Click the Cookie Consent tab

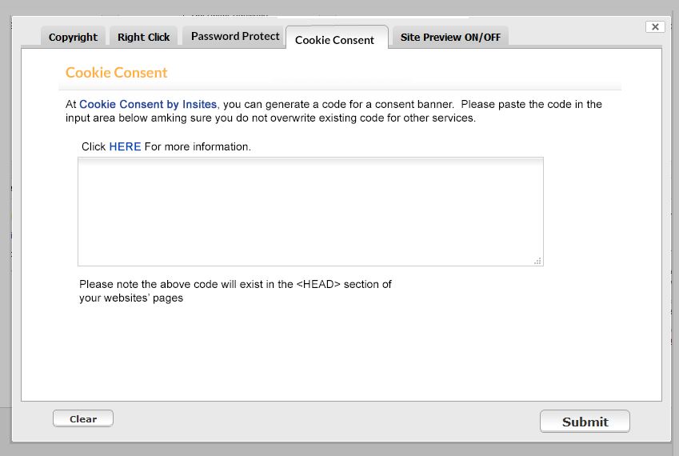pyautogui.click(x=334, y=39)
